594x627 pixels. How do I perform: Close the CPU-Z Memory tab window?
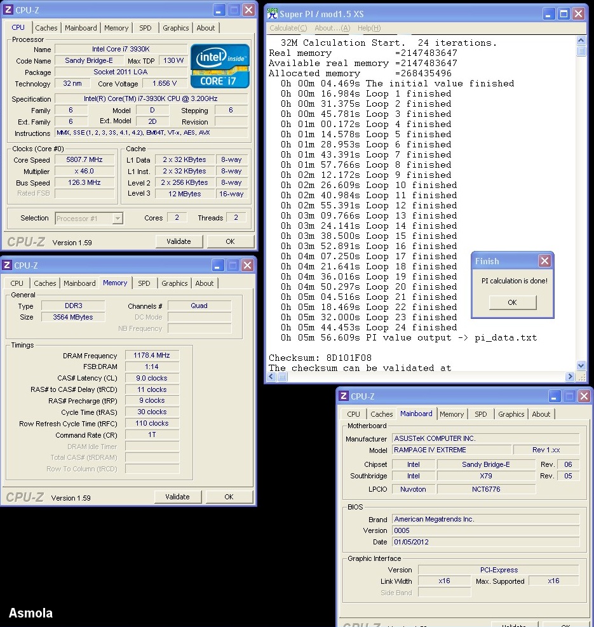[x=248, y=266]
